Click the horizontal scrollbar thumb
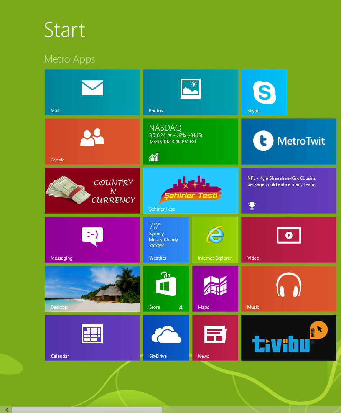 (87, 410)
